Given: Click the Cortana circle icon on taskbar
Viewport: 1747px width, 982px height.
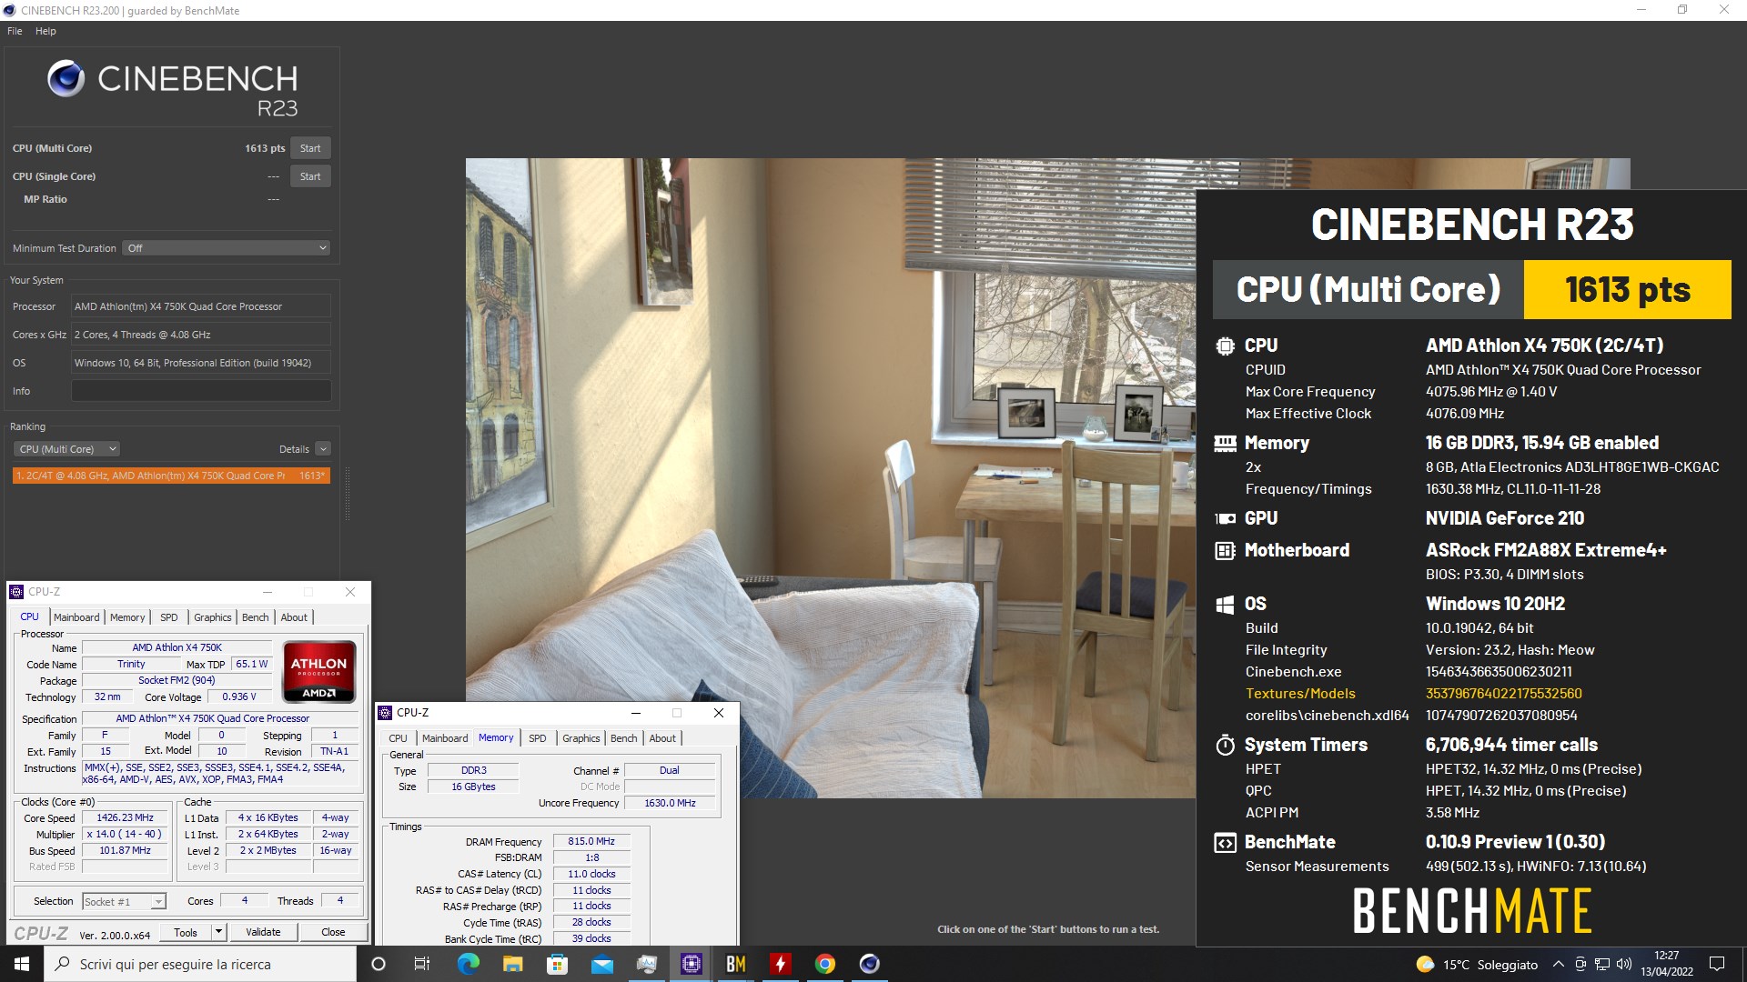Looking at the screenshot, I should pos(379,964).
